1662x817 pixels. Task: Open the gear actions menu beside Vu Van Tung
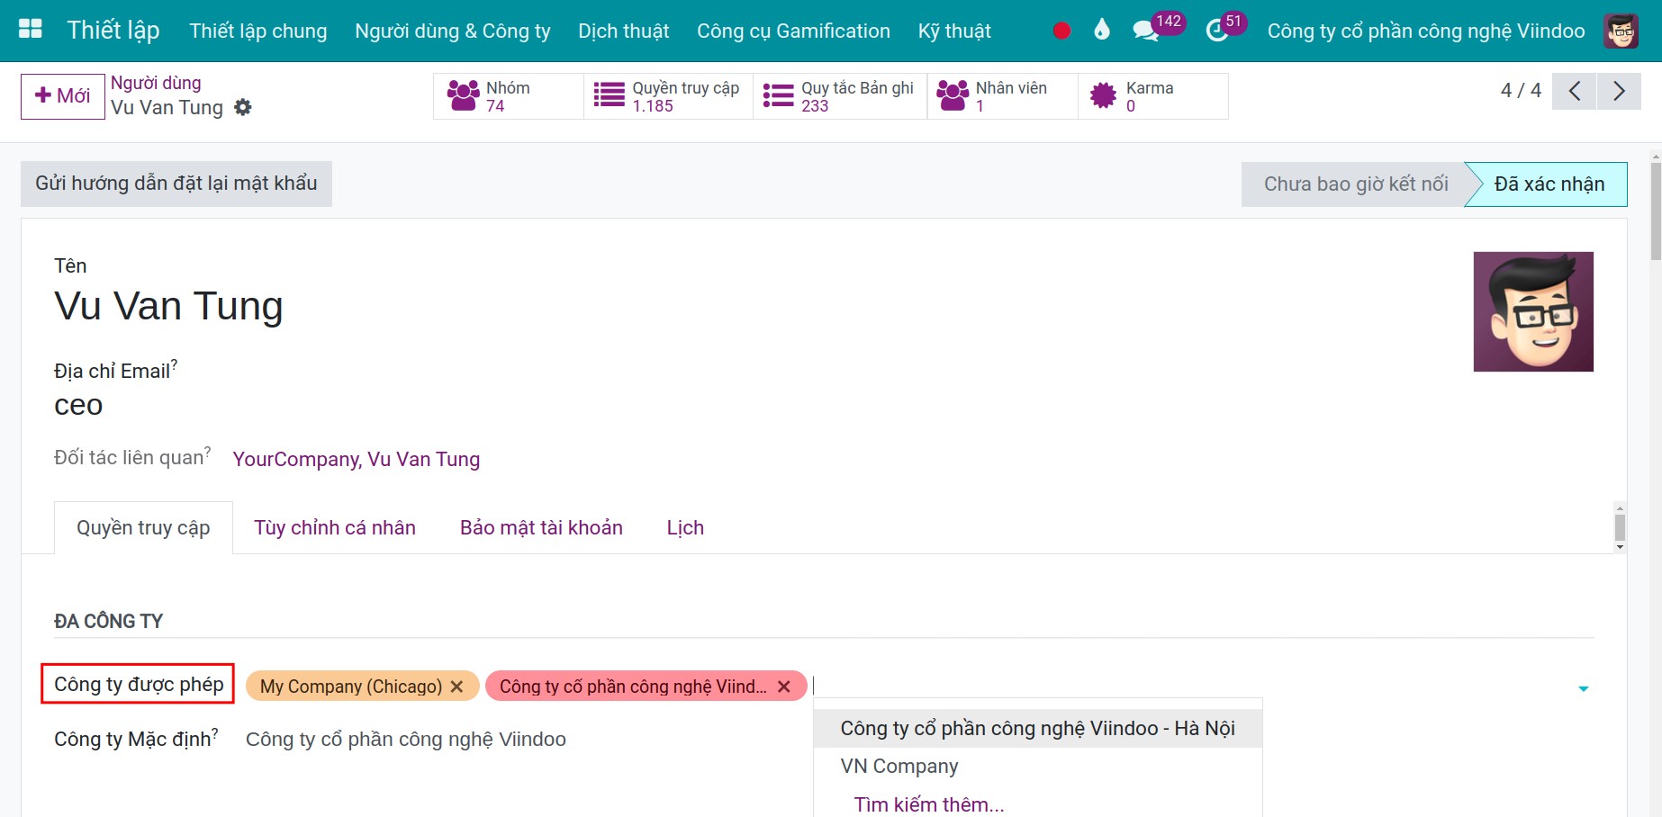[243, 107]
